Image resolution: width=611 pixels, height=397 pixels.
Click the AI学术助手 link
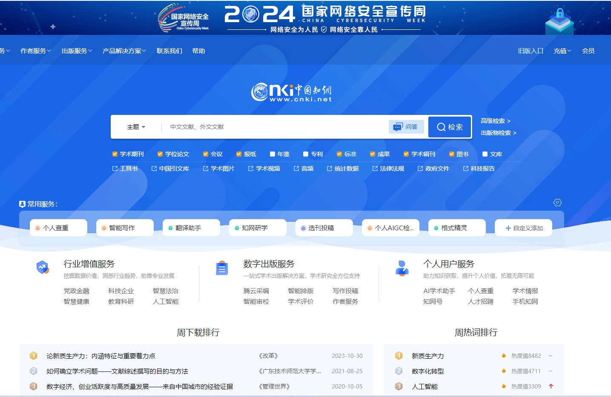pos(439,291)
